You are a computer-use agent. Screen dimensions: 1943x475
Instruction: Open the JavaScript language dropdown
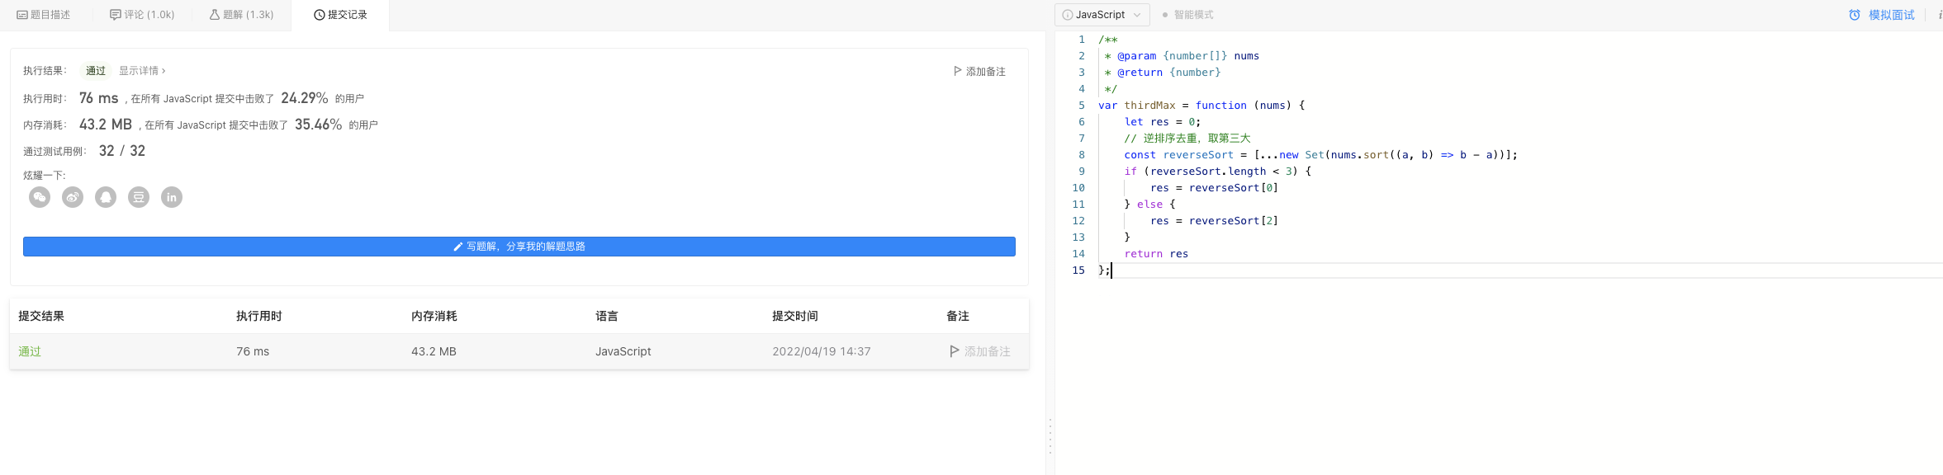[1102, 15]
